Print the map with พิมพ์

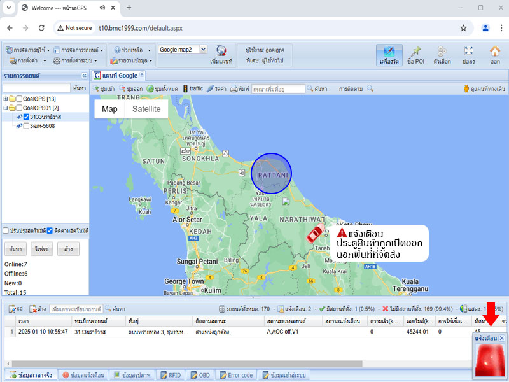coord(240,88)
